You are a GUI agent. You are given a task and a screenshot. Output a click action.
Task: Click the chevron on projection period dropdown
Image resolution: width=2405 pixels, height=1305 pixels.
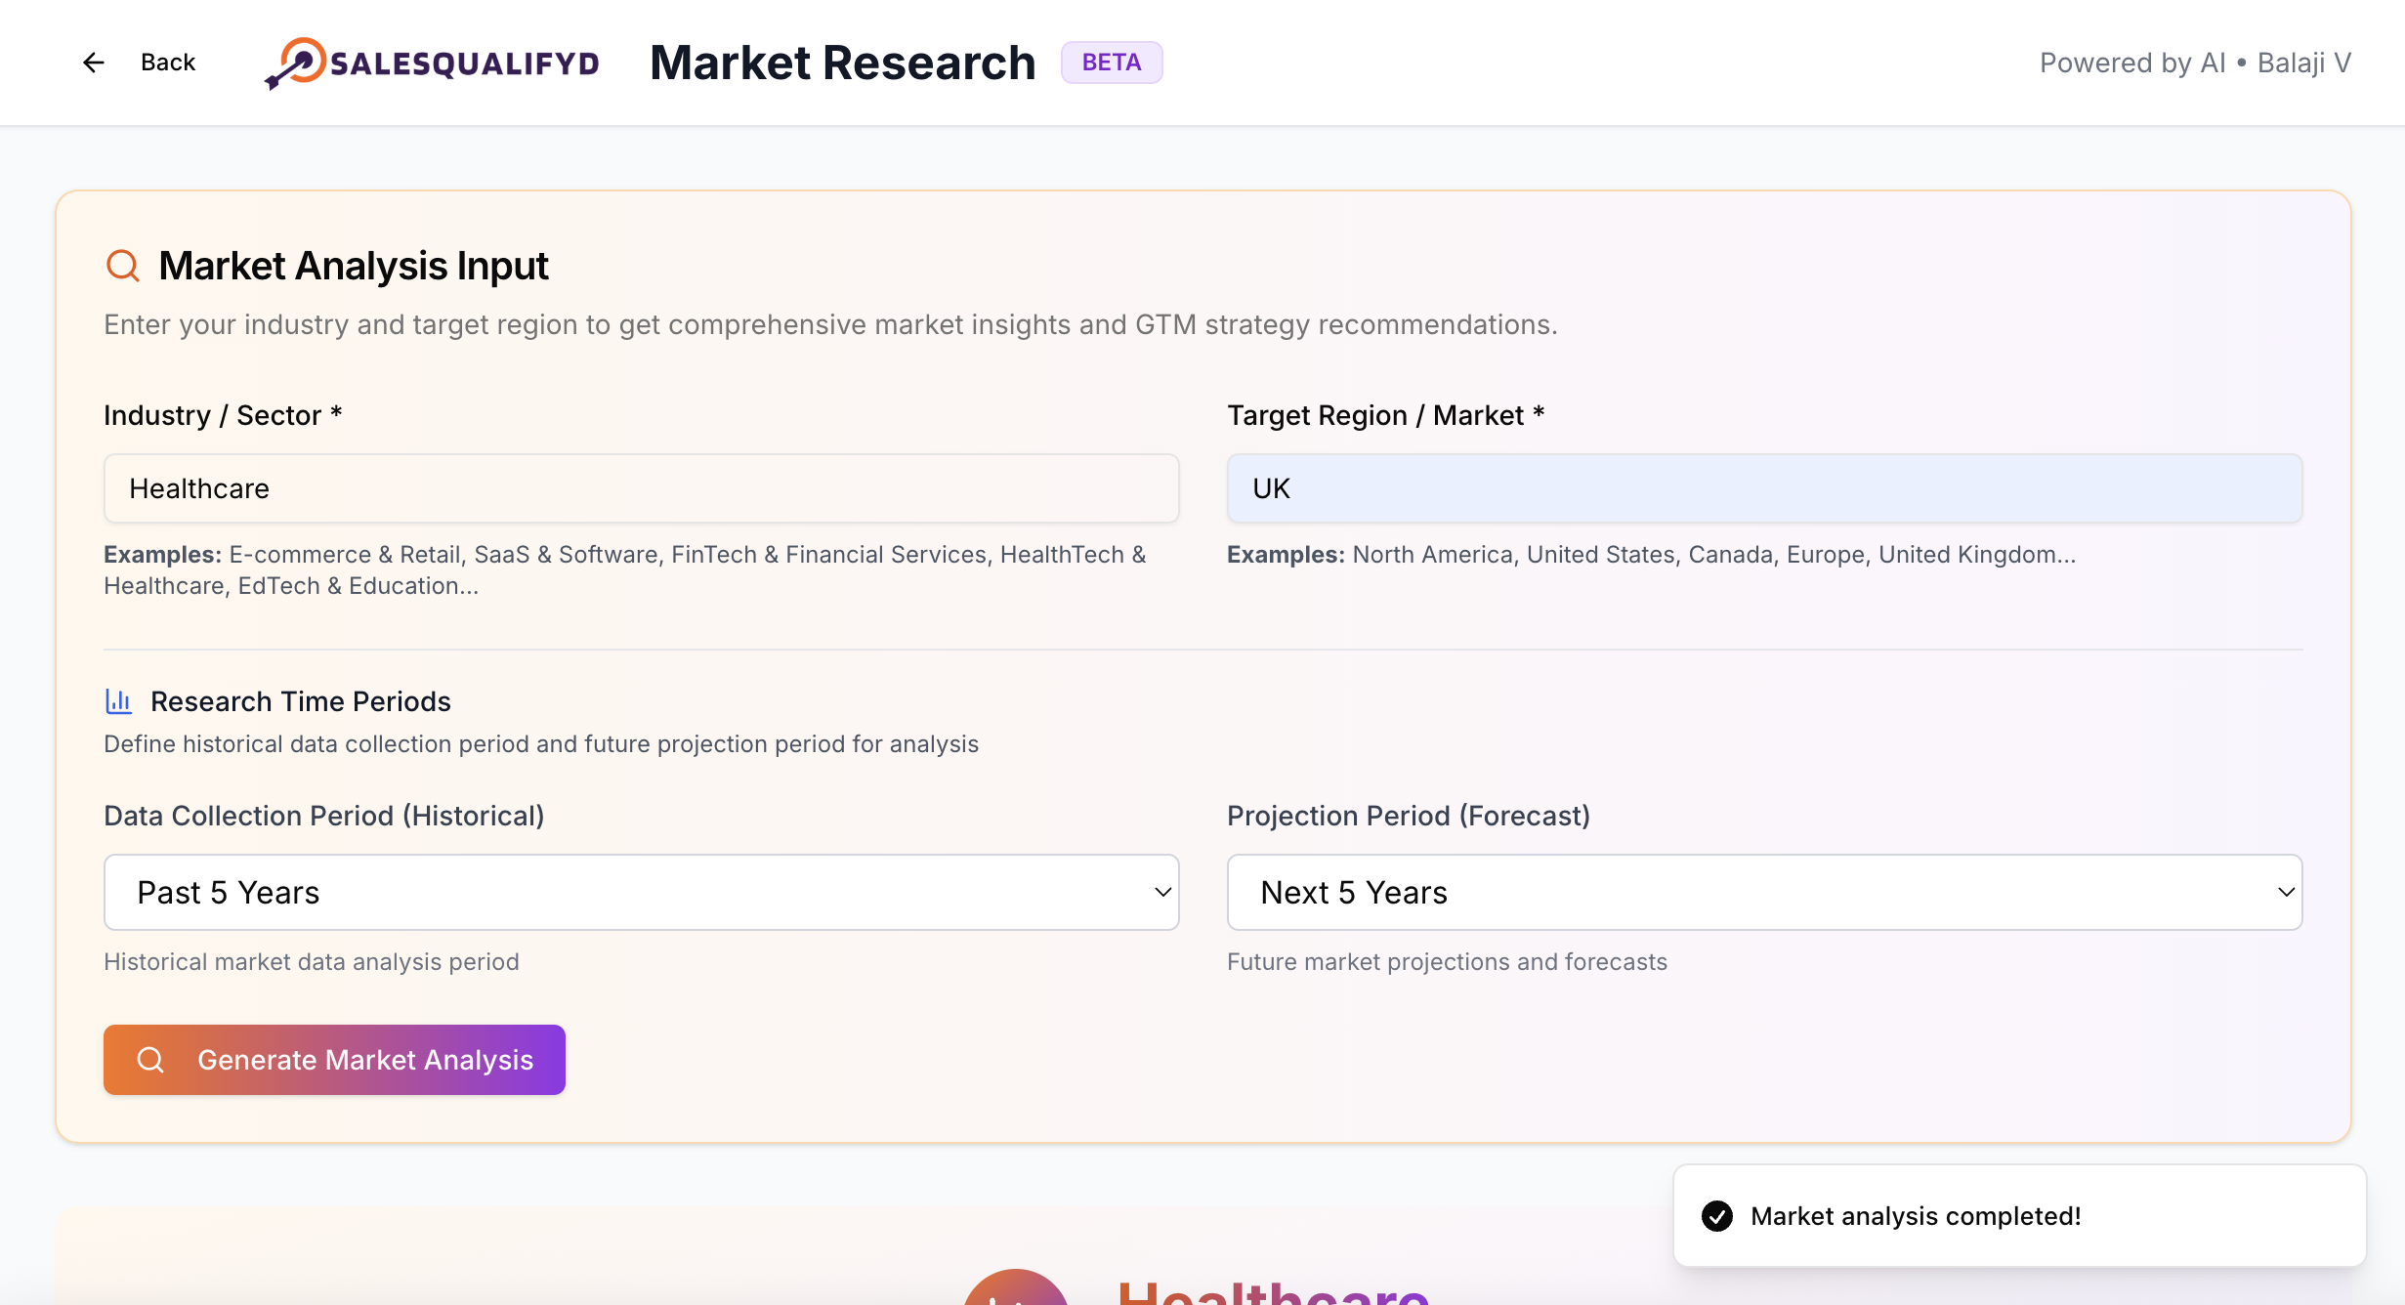coord(2286,893)
